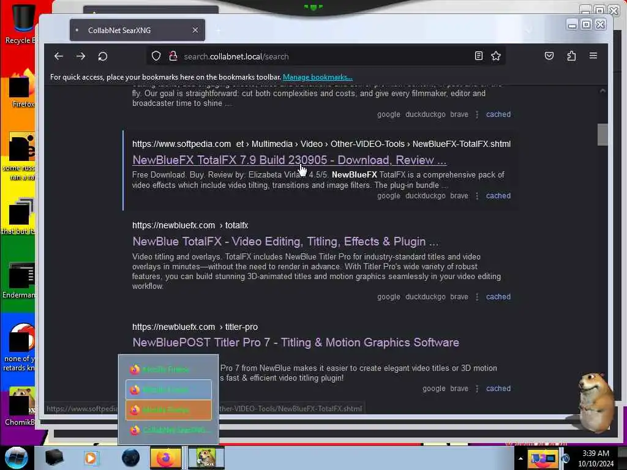Click the page's vertical scrollbar thumb
The height and width of the screenshot is (470, 627).
coord(603,135)
